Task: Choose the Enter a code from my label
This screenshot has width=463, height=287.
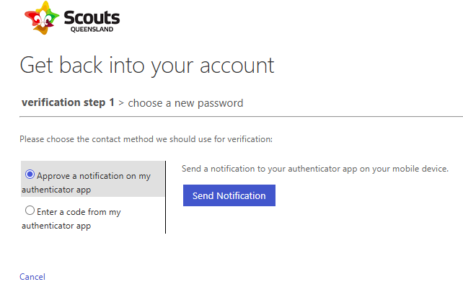Action: pyautogui.click(x=79, y=212)
